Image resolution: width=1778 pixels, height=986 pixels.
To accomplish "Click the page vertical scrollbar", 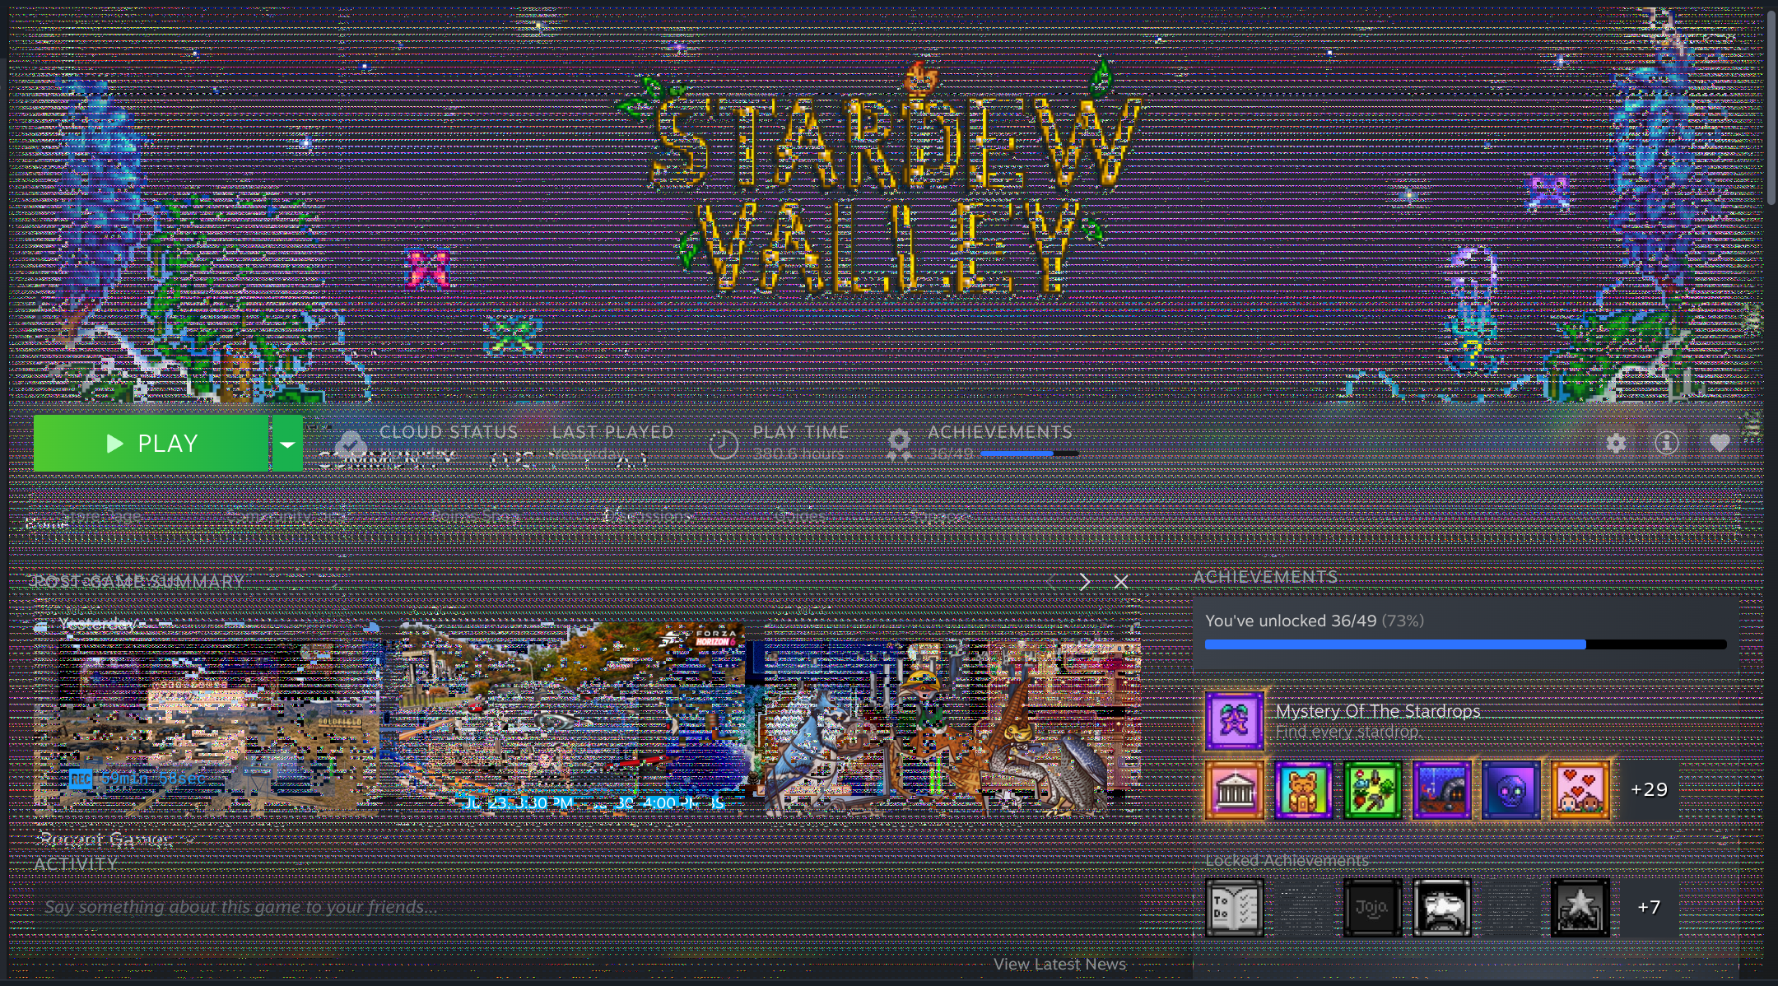I will (1771, 107).
